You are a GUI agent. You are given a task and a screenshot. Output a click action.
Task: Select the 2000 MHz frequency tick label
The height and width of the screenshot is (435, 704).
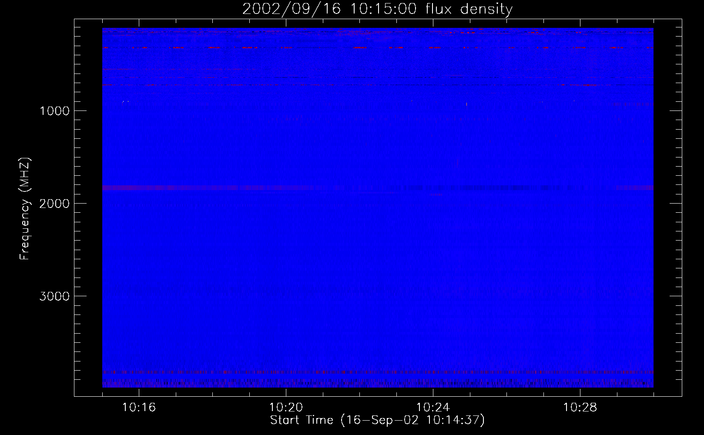tap(54, 204)
